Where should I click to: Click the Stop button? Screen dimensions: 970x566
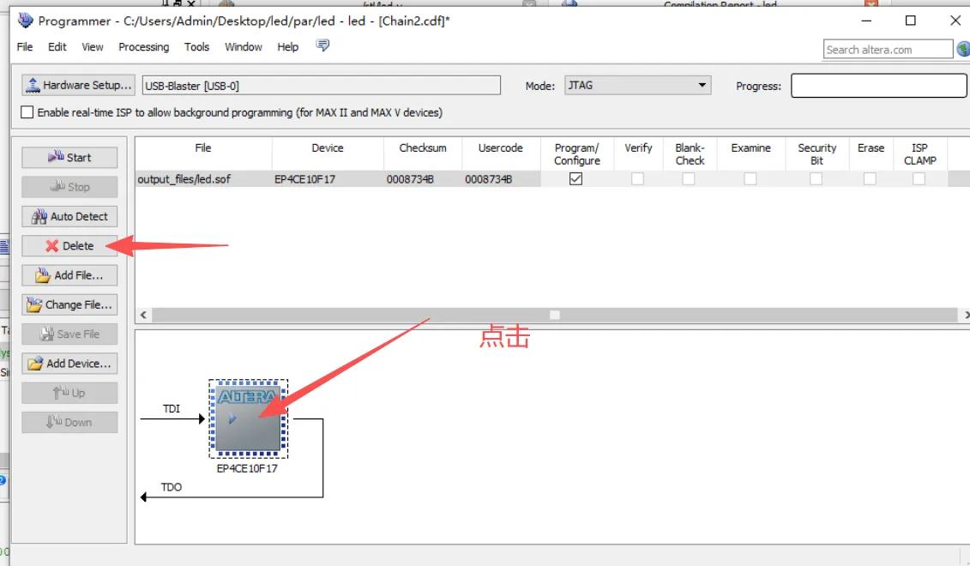[69, 187]
